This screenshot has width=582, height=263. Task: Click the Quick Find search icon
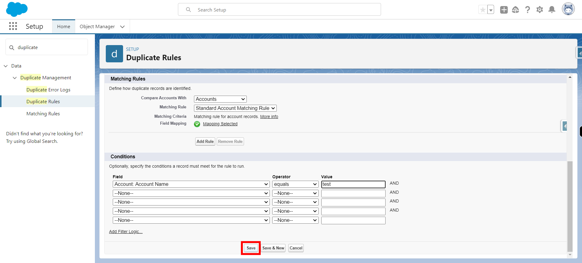click(12, 48)
